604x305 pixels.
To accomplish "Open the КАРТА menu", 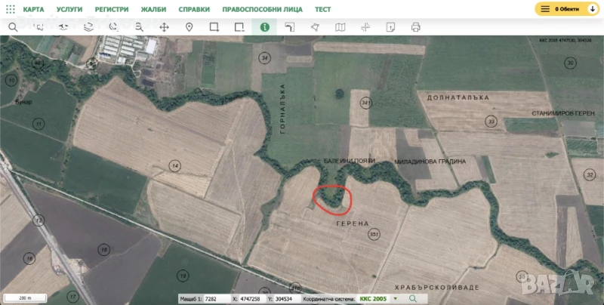I will click(33, 9).
